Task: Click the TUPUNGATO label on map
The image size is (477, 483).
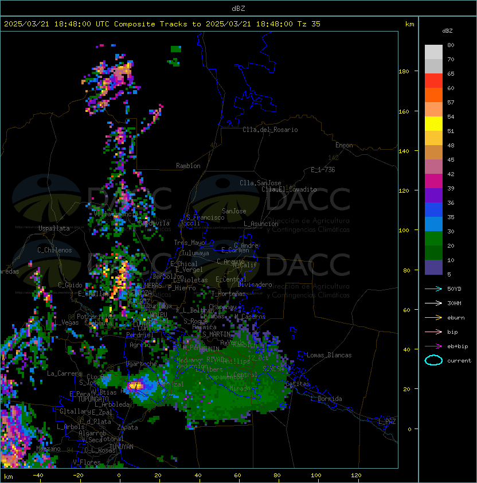Action: click(93, 399)
